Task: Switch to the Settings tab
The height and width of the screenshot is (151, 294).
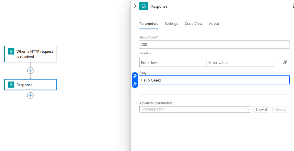Action: pyautogui.click(x=171, y=23)
